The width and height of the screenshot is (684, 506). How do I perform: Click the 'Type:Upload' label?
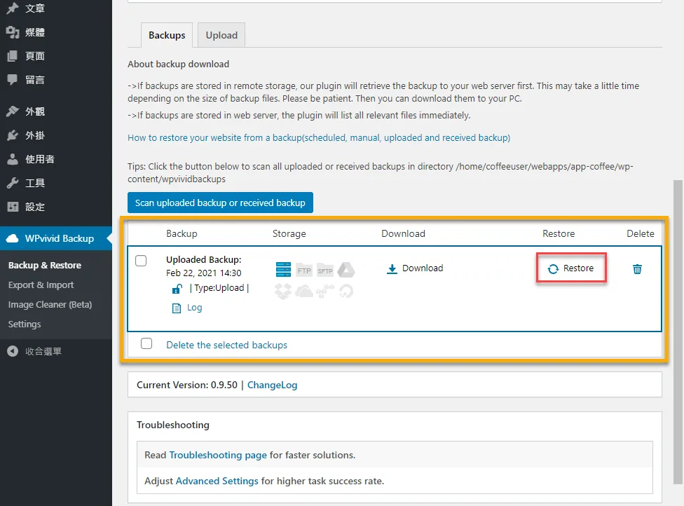pos(219,288)
